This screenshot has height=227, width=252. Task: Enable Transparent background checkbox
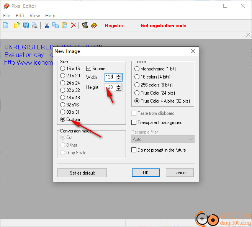pos(134,122)
